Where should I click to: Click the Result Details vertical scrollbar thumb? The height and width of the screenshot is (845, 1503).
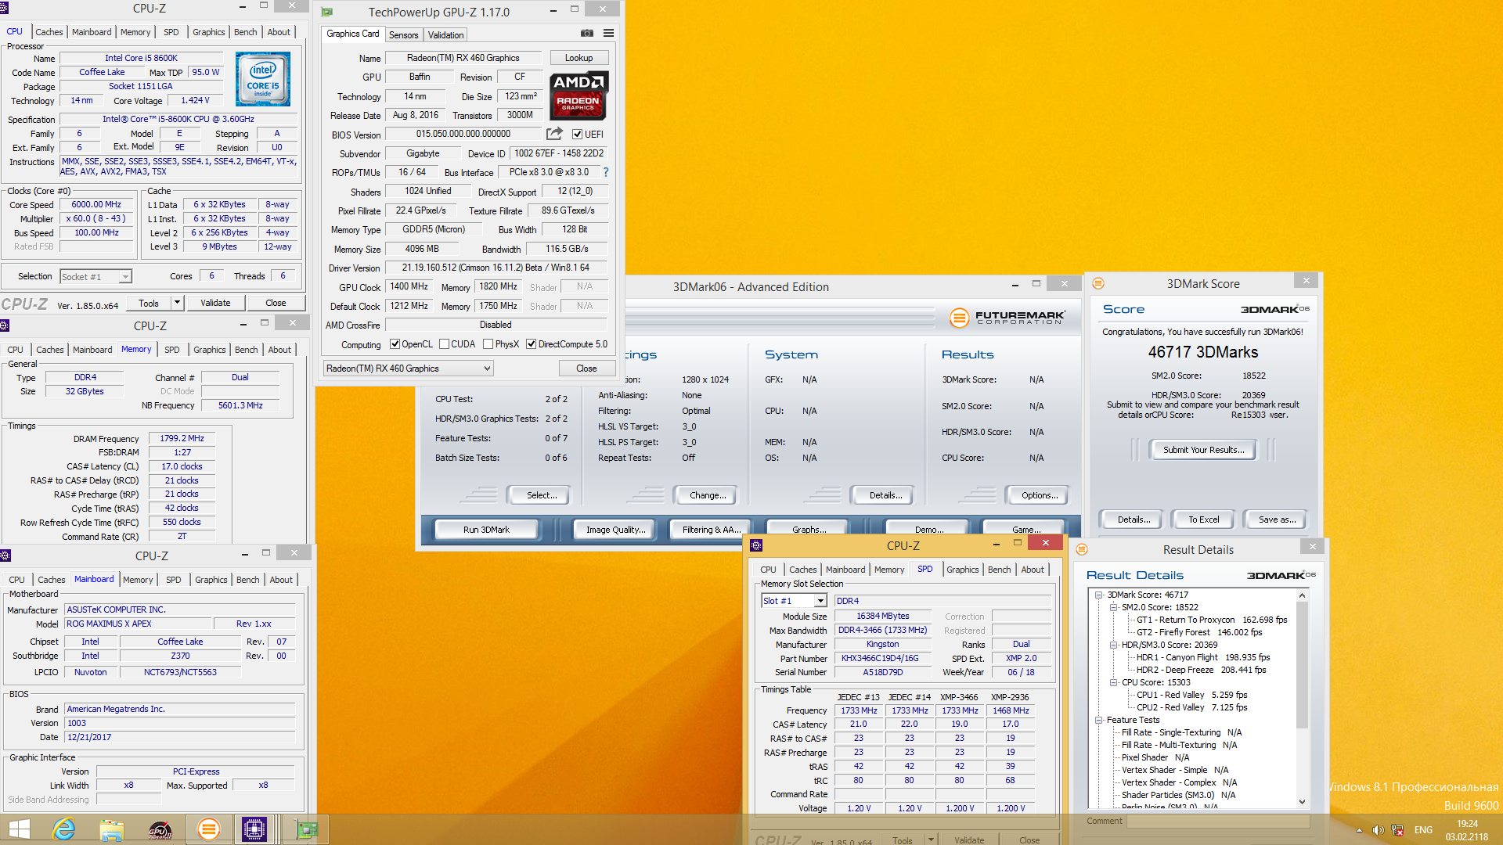pos(1302,664)
